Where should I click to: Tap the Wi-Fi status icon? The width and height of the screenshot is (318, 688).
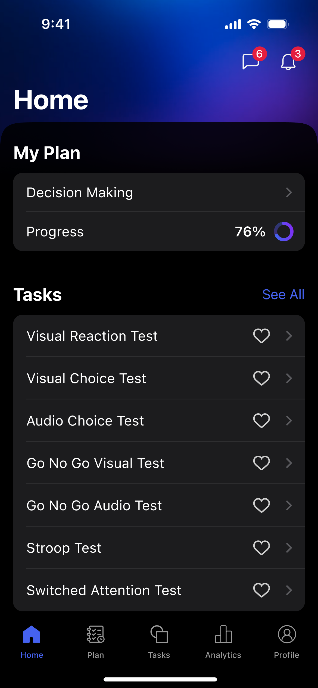[254, 24]
